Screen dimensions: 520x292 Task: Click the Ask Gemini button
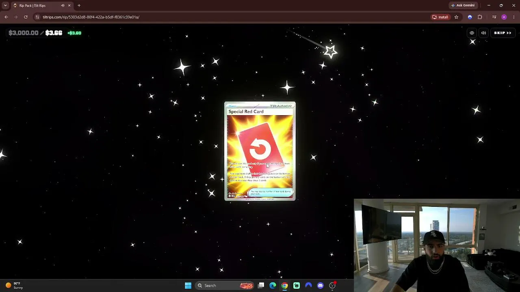click(463, 5)
